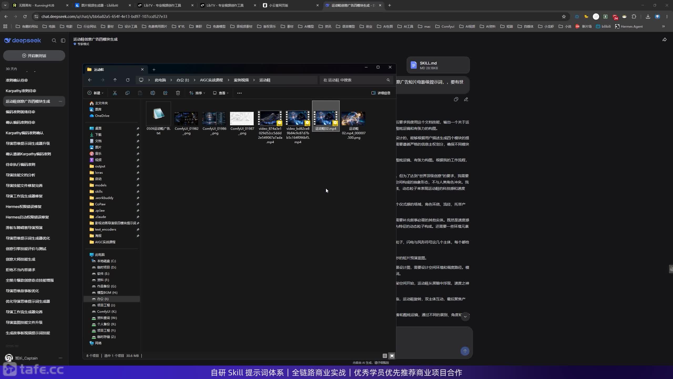Screen dimensions: 673x379
Task: Click the delete trash icon in Explorer toolbar
Action: click(178, 93)
